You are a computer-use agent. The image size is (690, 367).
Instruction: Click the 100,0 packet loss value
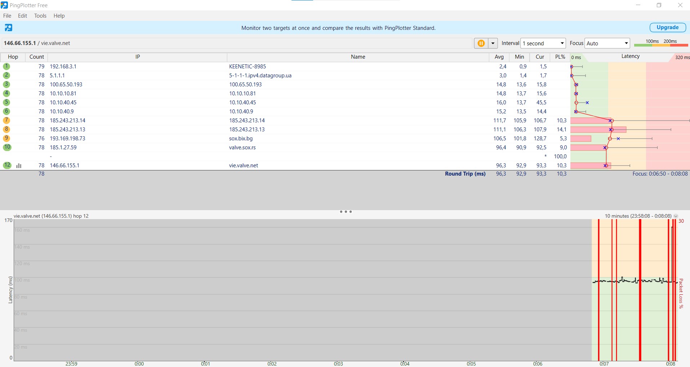click(560, 156)
